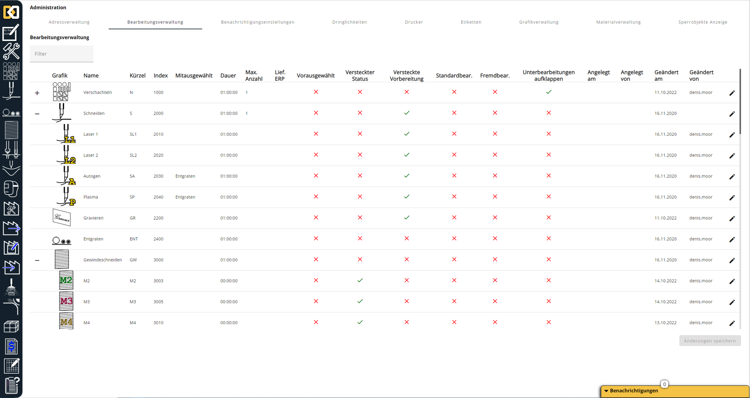Screen dimensions: 750x398
Task: Enable Vorausgewählt for the Schneiden row
Action: click(316, 113)
